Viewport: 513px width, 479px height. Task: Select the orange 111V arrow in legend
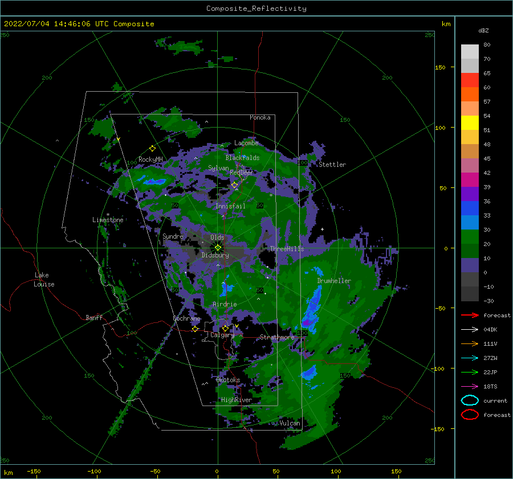click(470, 343)
